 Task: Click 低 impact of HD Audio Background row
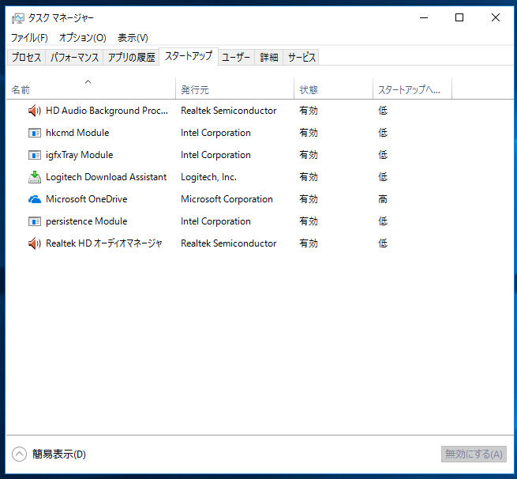383,111
